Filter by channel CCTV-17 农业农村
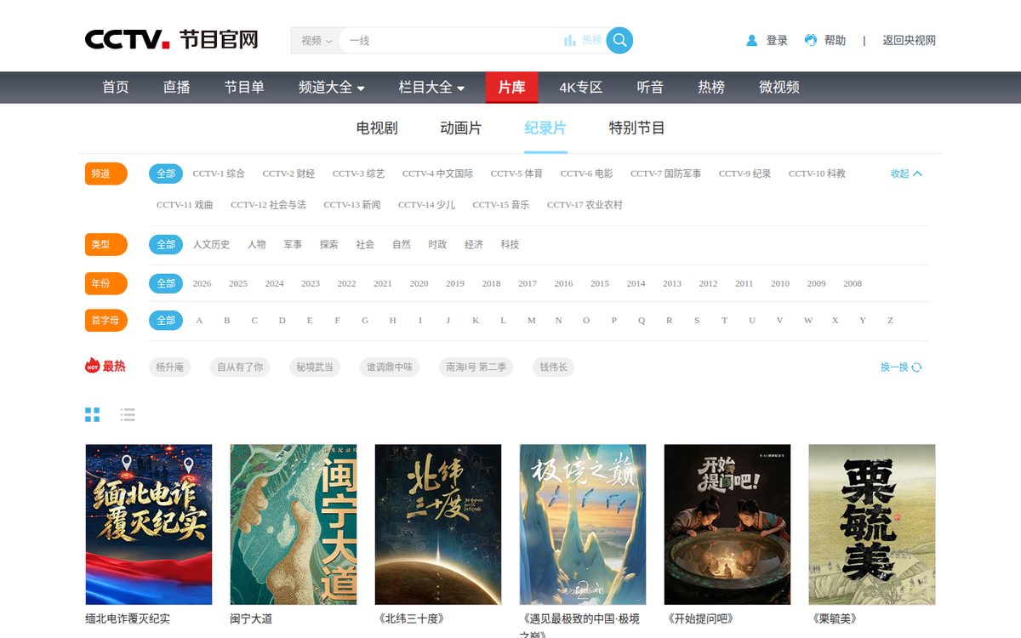 pos(585,205)
